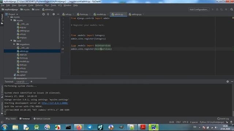Open Search Everywhere magnifier icon
The height and width of the screenshot is (131, 234).
click(x=231, y=9)
